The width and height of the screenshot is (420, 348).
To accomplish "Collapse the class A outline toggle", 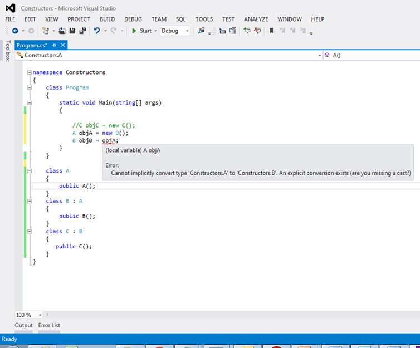I will coord(30,171).
